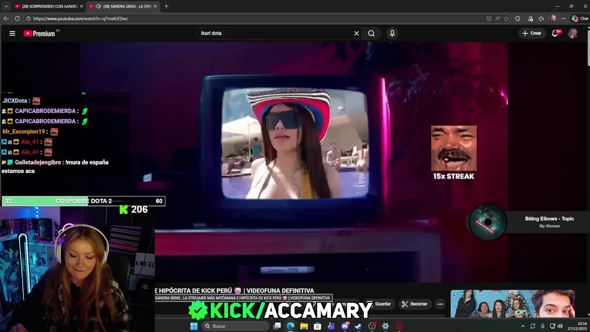Toggle Read aloud in address bar
590x332 pixels.
click(x=498, y=18)
